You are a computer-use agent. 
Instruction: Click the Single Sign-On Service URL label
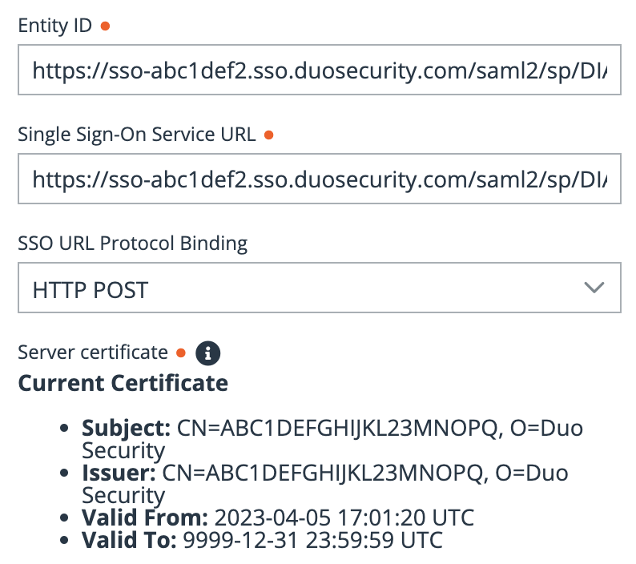coord(137,135)
